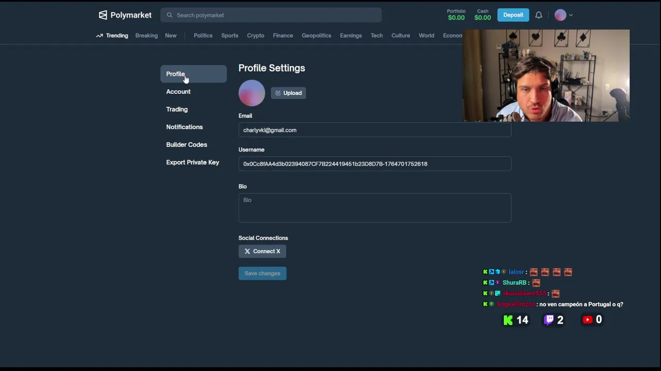
Task: Click chat username ShuraRB
Action: tap(514, 283)
